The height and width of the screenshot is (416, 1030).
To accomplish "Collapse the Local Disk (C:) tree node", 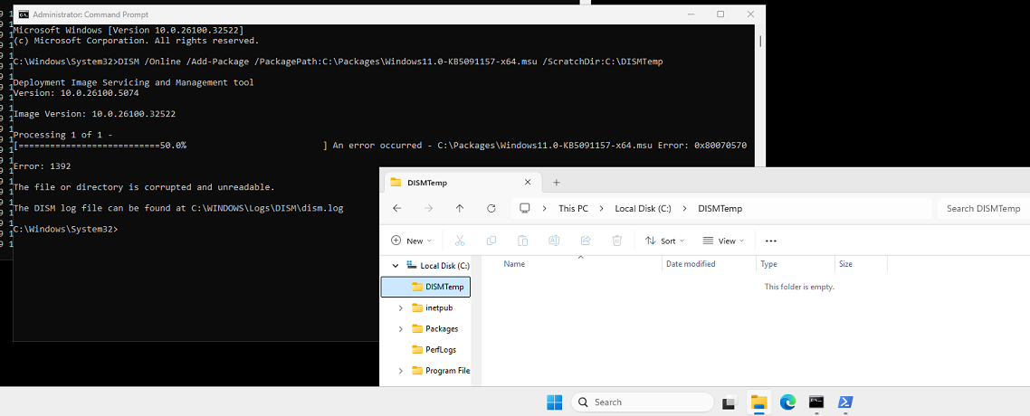I will coord(396,266).
